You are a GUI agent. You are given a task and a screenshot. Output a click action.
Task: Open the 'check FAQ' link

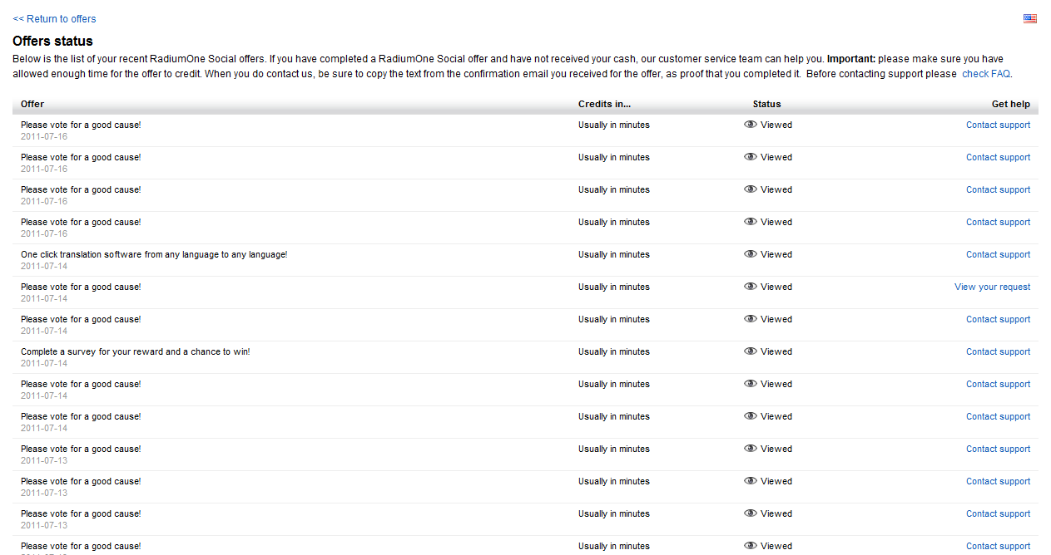(x=986, y=74)
